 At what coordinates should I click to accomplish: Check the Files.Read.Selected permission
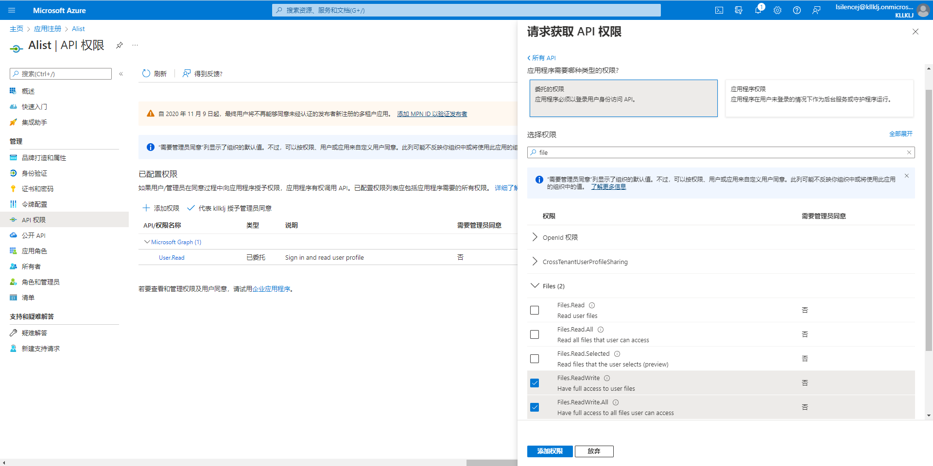click(x=535, y=359)
